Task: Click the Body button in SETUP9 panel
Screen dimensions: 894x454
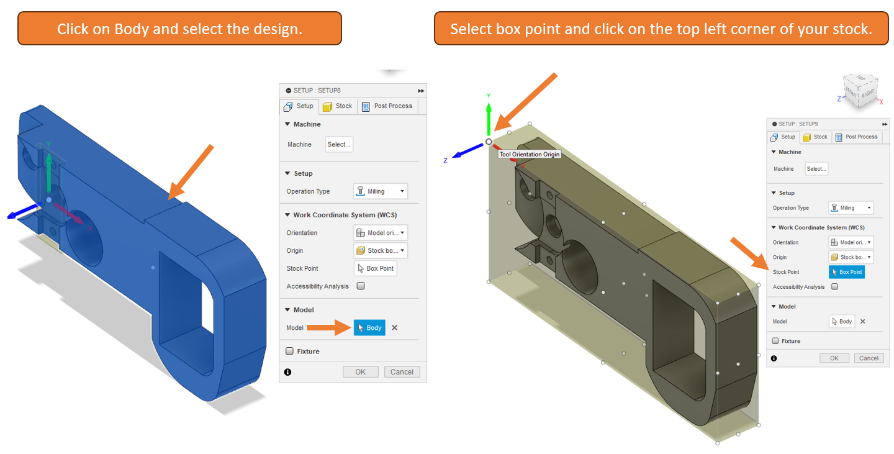Action: point(842,322)
